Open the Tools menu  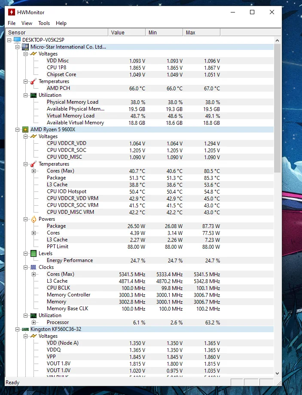click(x=44, y=23)
